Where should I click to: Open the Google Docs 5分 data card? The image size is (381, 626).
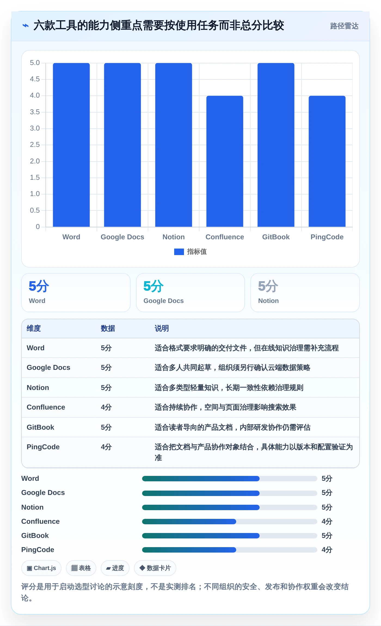190,293
